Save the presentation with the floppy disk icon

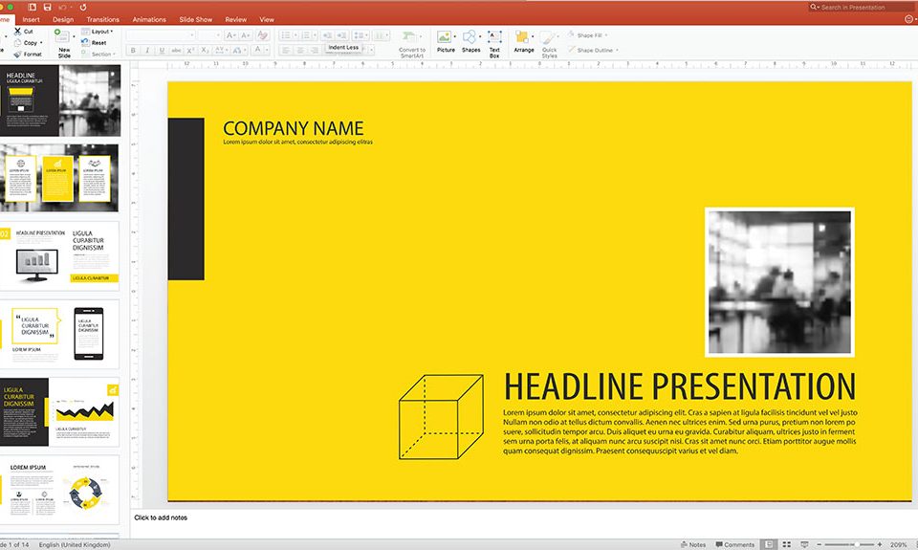tap(47, 7)
